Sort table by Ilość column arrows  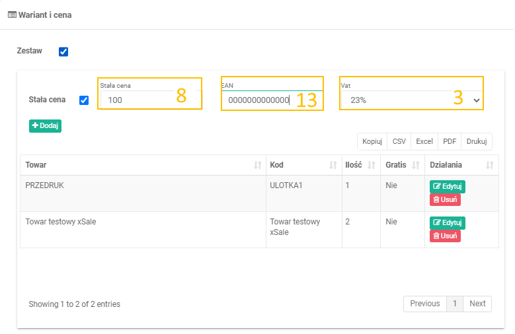pyautogui.click(x=371, y=165)
